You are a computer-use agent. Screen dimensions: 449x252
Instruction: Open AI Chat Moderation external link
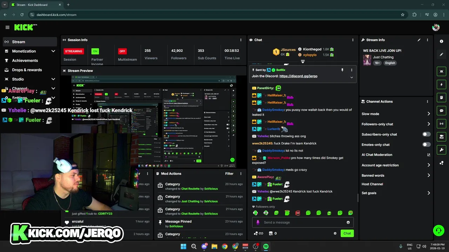click(x=429, y=155)
